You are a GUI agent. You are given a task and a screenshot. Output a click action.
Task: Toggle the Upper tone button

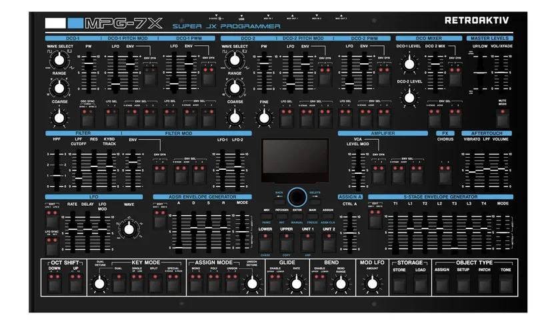(x=287, y=242)
